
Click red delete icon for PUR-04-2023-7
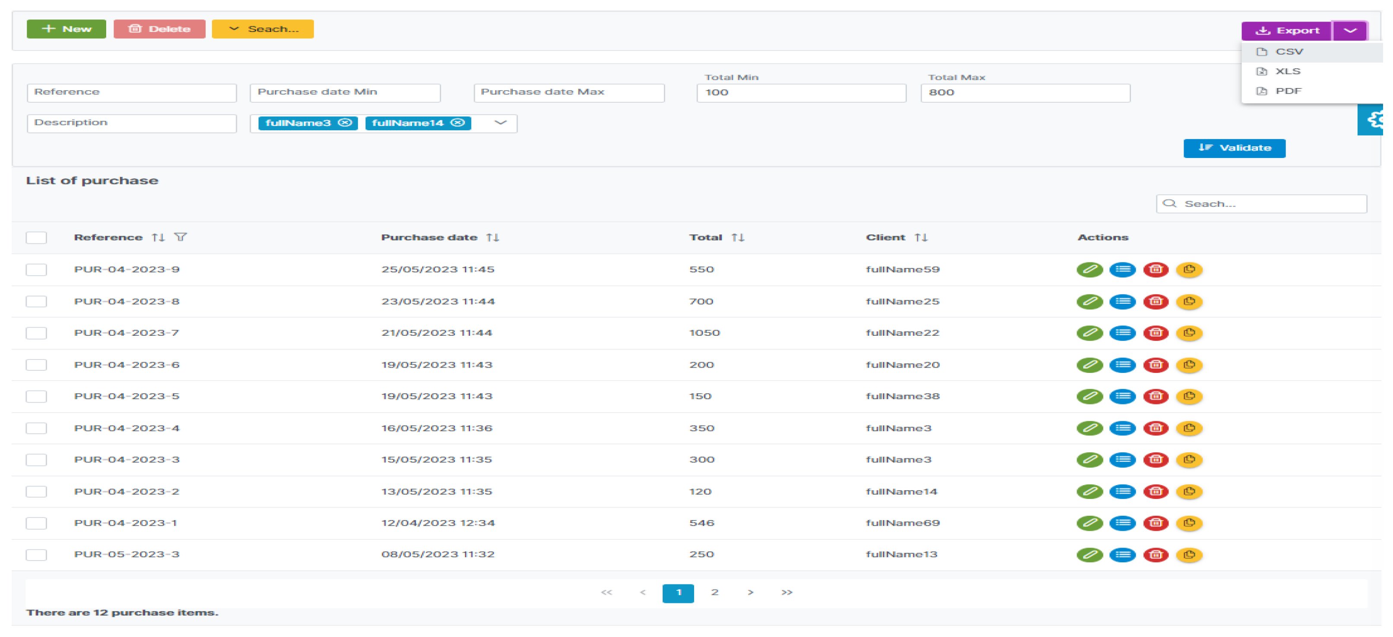tap(1156, 333)
